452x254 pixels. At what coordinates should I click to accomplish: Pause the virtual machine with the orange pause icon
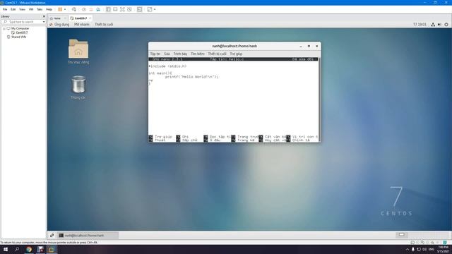60,9
